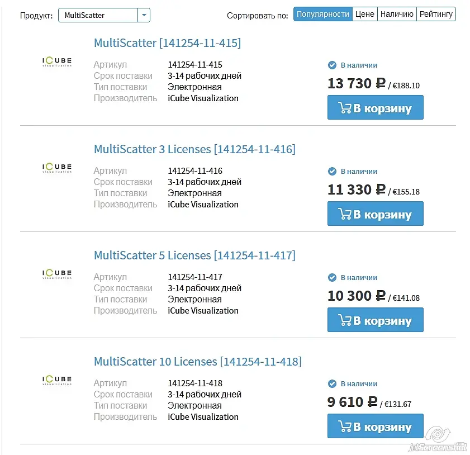Add MultiScatter 5 Licenses to cart
Image resolution: width=470 pixels, height=455 pixels.
point(375,320)
